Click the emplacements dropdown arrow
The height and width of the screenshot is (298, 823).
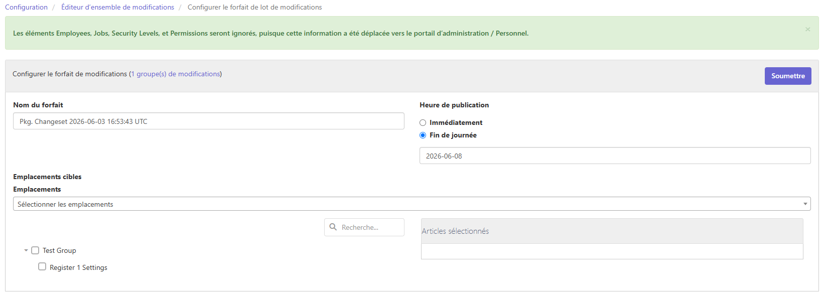(805, 204)
